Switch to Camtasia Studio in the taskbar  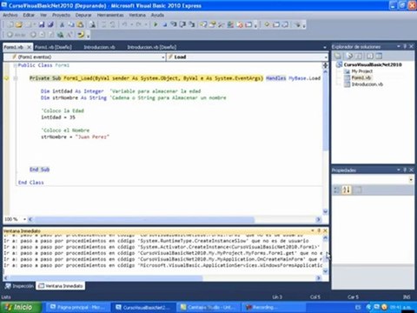(x=208, y=307)
